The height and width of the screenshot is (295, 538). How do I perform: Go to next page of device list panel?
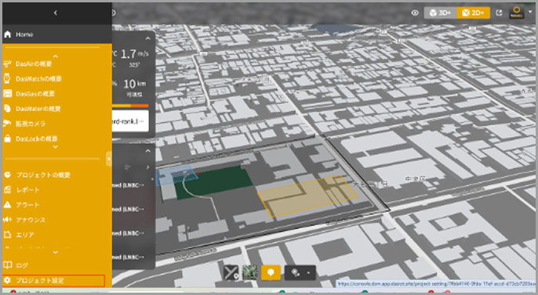148,167
